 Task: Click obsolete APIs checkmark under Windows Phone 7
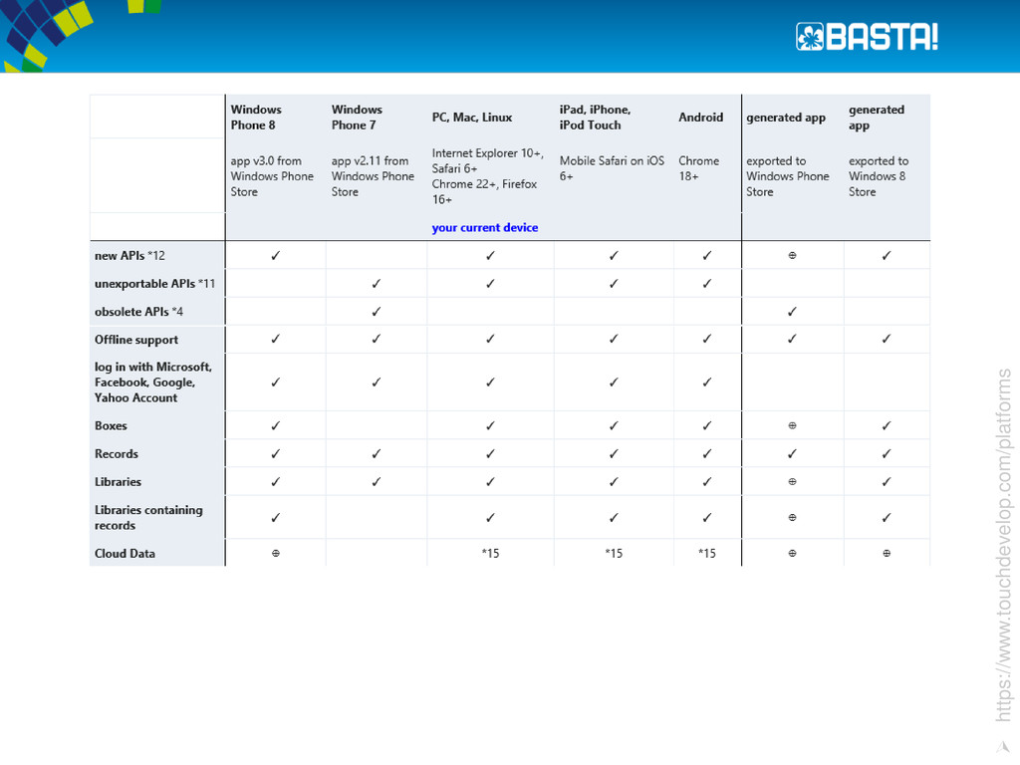(376, 312)
